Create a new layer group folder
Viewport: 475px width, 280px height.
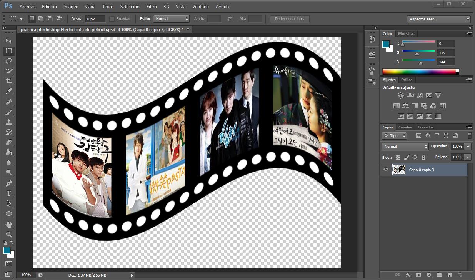[439, 275]
